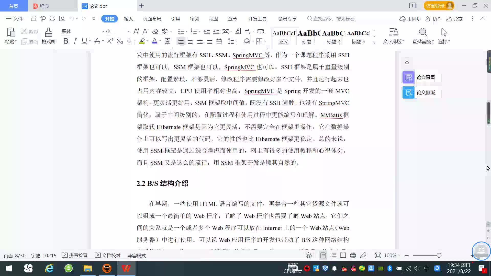Open the 100% zoom level dropdown
The height and width of the screenshot is (276, 491).
click(399, 255)
